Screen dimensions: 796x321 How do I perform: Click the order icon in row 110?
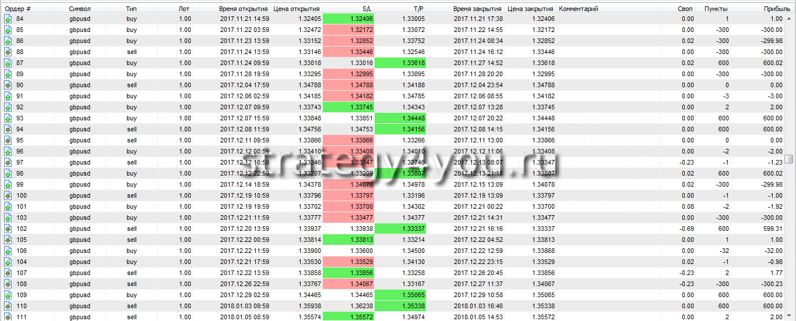[8, 306]
